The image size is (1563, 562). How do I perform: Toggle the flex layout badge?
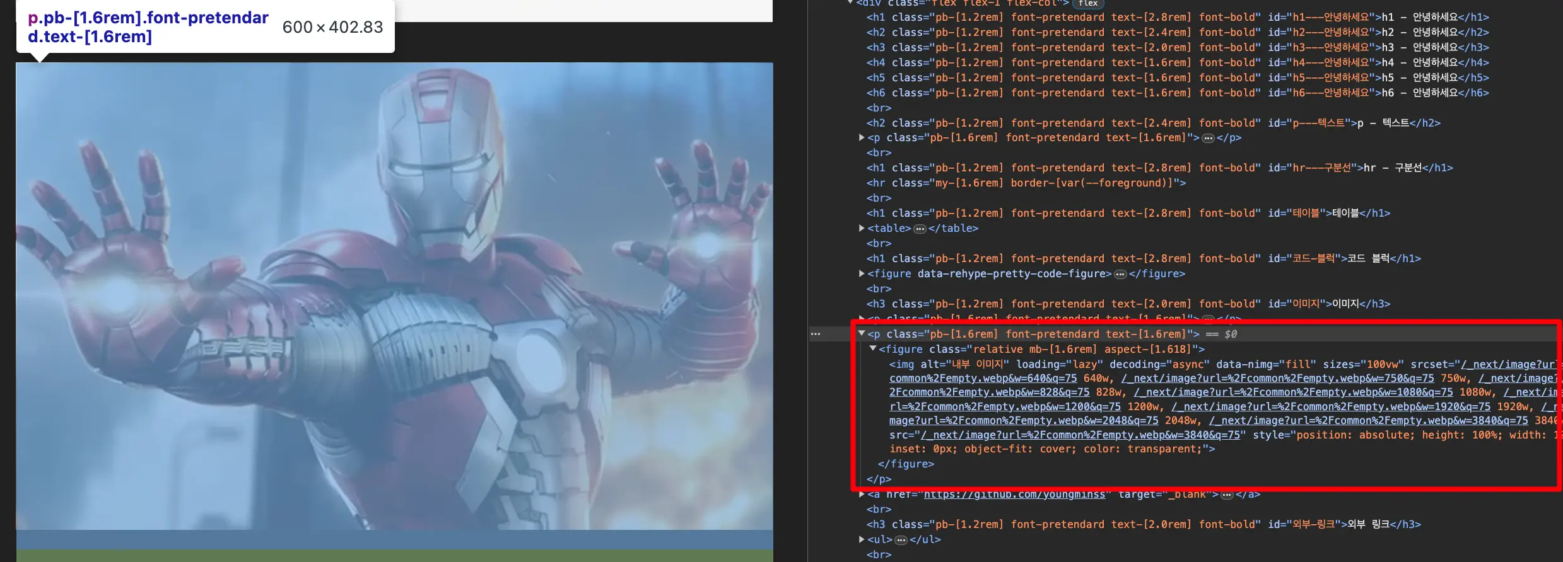[x=1088, y=3]
